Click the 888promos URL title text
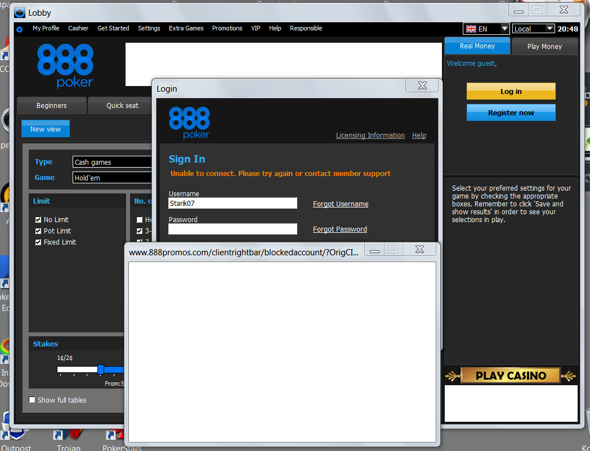The width and height of the screenshot is (590, 451). pyautogui.click(x=243, y=252)
